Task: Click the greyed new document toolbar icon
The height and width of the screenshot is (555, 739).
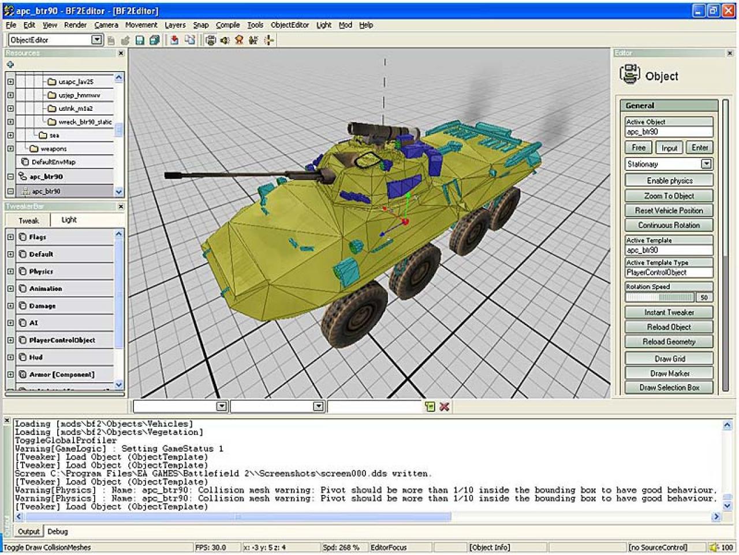Action: pyautogui.click(x=111, y=40)
